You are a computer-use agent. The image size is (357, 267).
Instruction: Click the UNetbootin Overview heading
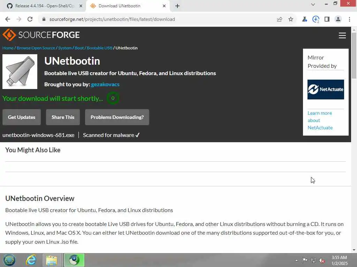click(x=40, y=199)
